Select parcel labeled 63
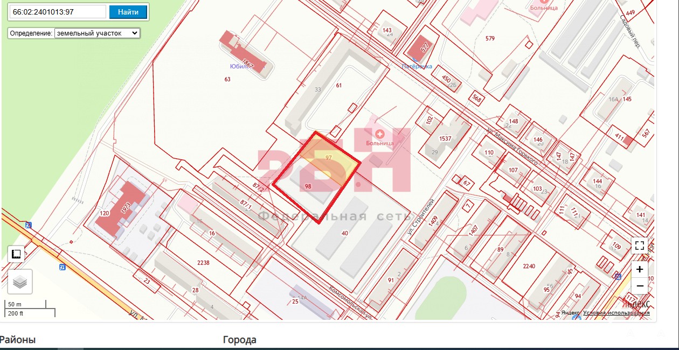This screenshot has width=679, height=350. 227,79
